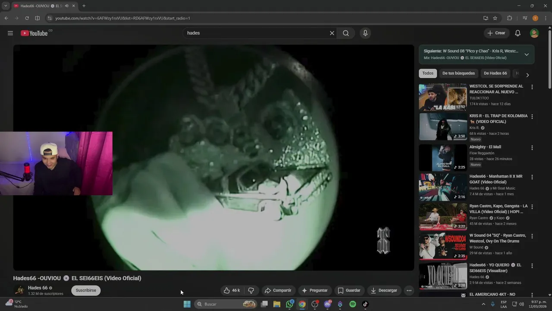Image resolution: width=552 pixels, height=311 pixels.
Task: Mute the tab via speaker icon
Action: pyautogui.click(x=66, y=6)
